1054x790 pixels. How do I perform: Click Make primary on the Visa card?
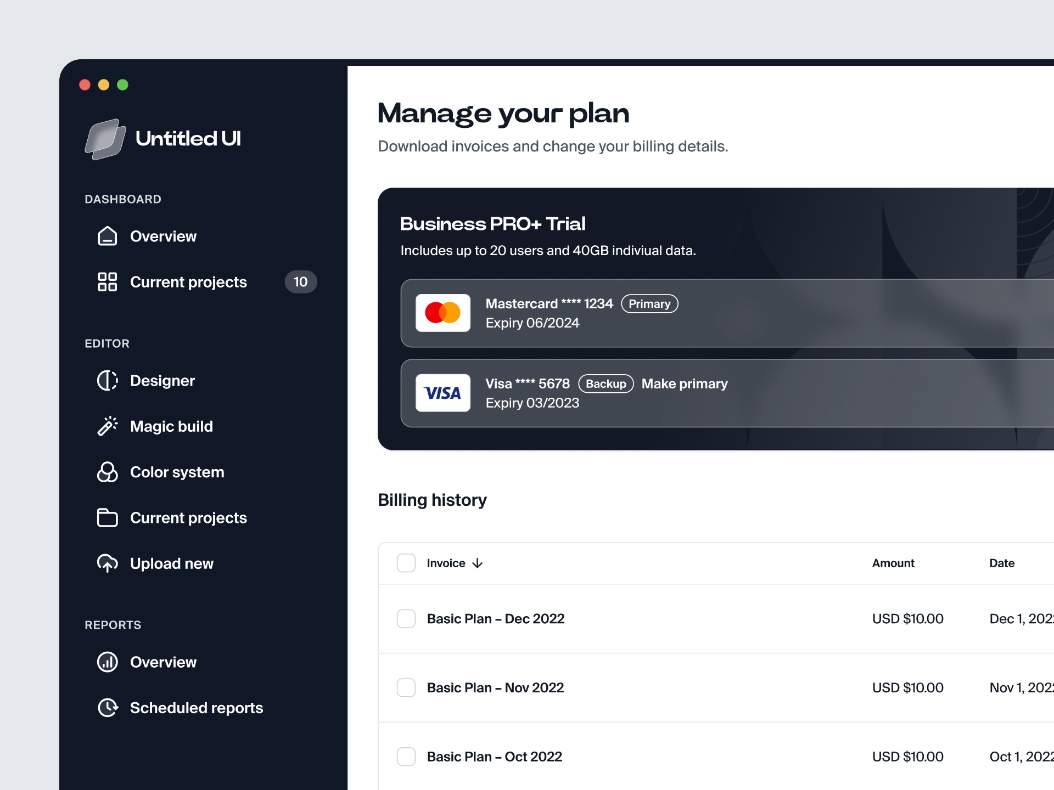[x=685, y=383]
